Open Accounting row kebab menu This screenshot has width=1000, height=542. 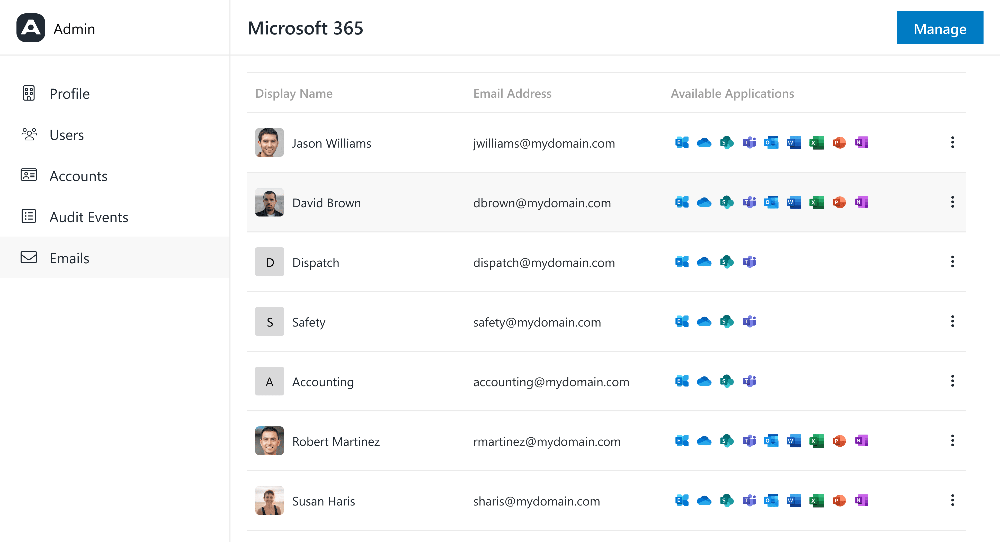pyautogui.click(x=952, y=381)
